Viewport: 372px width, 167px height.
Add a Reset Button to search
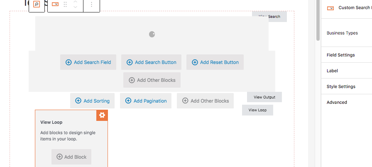click(215, 62)
